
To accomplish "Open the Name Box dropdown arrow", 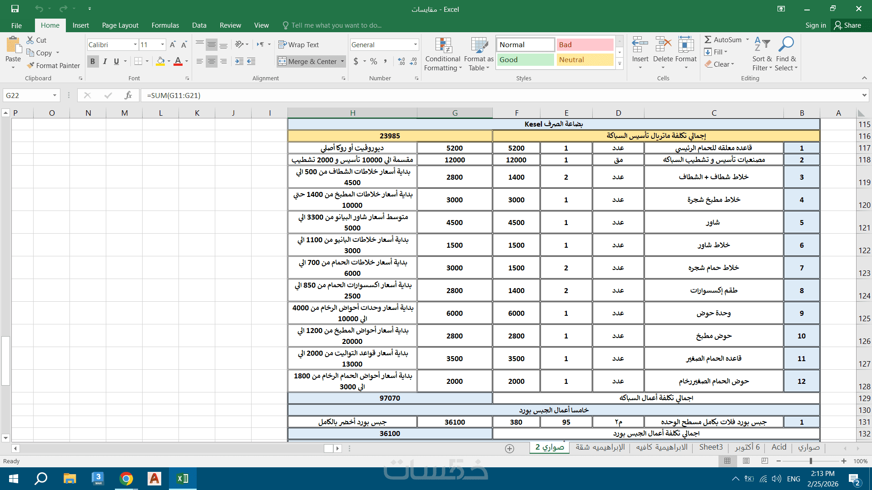I will click(54, 95).
